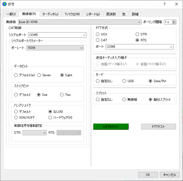Select RTS PTT method

141,40
